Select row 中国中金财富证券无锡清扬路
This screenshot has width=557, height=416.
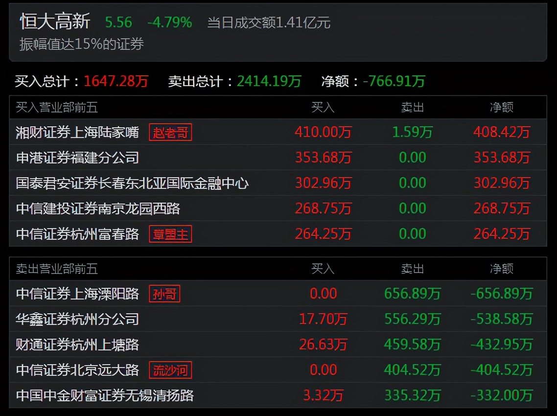[x=278, y=395]
